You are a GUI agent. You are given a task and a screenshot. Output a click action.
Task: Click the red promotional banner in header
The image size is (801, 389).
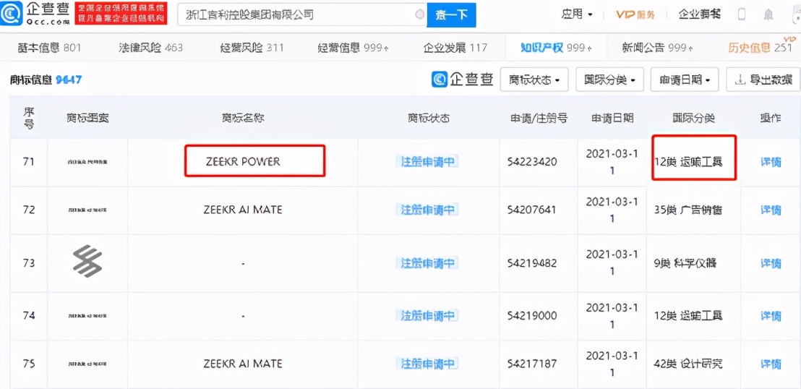121,14
